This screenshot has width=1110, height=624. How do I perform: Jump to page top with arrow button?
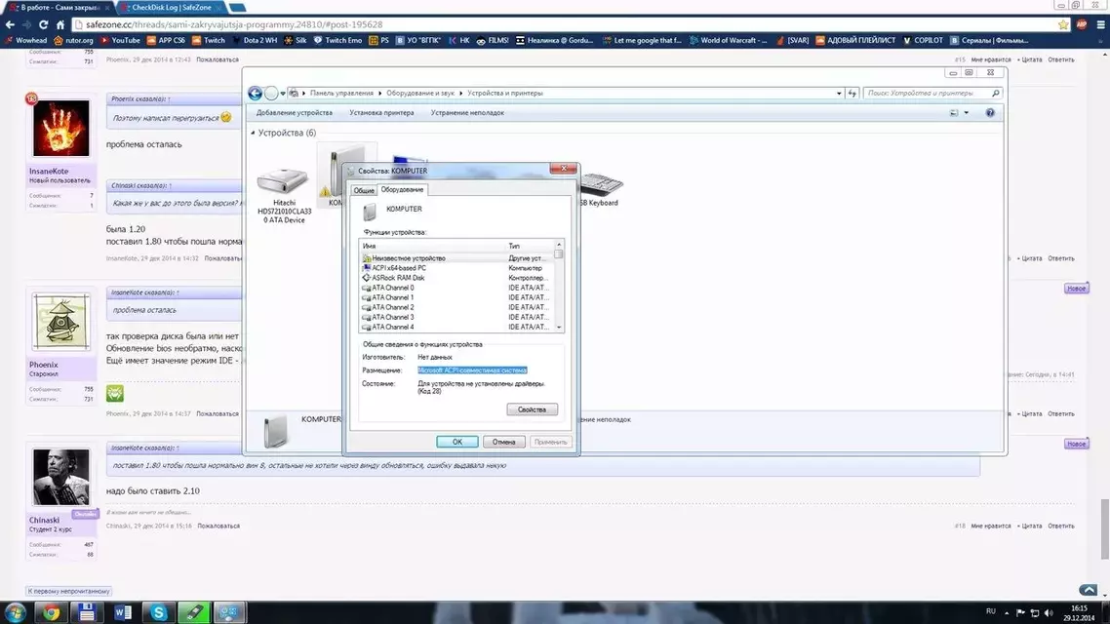tap(1089, 590)
